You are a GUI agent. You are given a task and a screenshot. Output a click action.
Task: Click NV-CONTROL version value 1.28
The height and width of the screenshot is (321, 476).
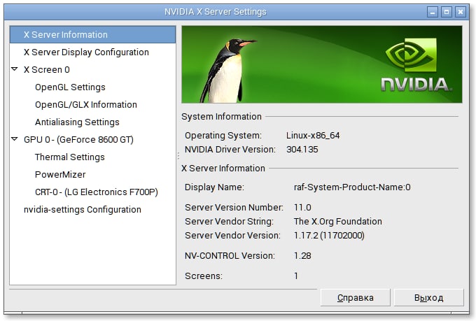click(302, 256)
